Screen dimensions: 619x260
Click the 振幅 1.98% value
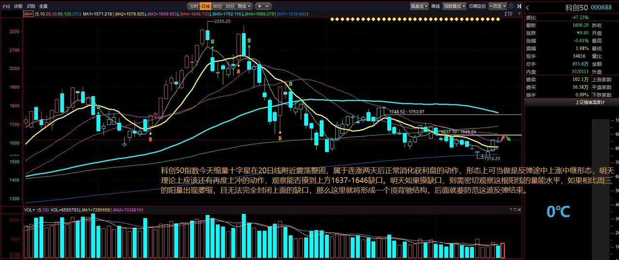582,48
